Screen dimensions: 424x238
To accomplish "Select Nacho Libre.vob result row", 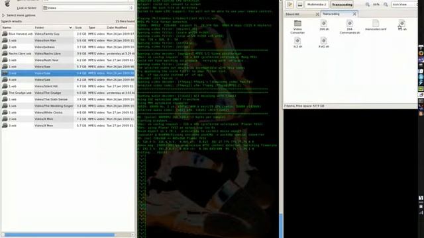I will (x=68, y=54).
